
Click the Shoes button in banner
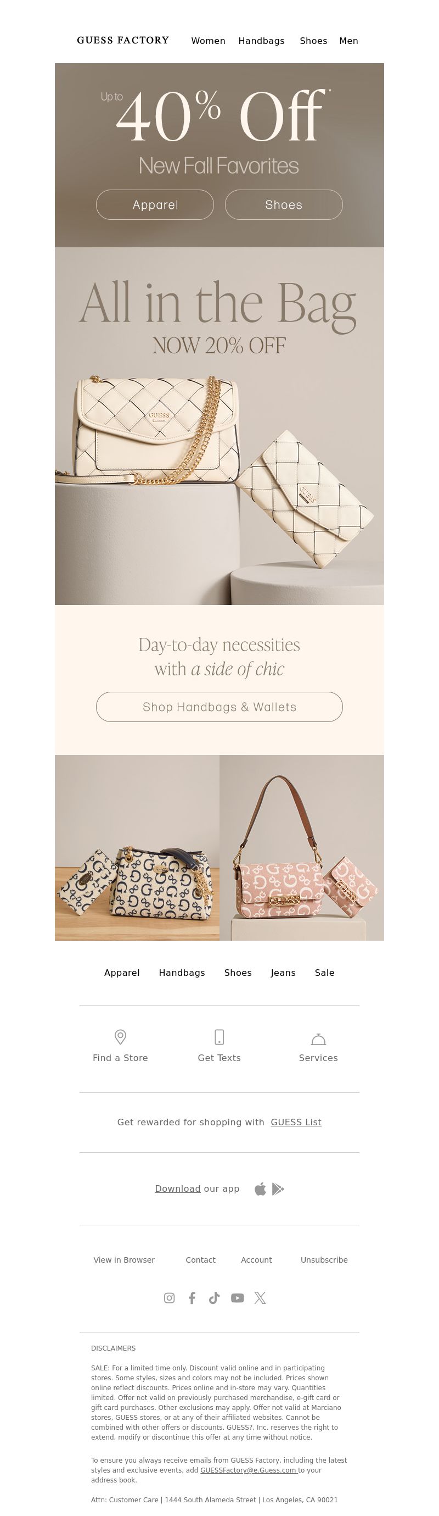tap(284, 205)
